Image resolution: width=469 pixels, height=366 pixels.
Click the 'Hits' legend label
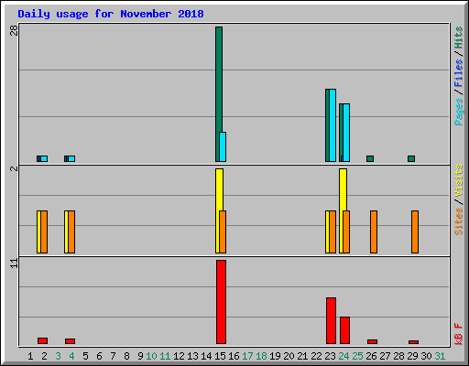459,38
